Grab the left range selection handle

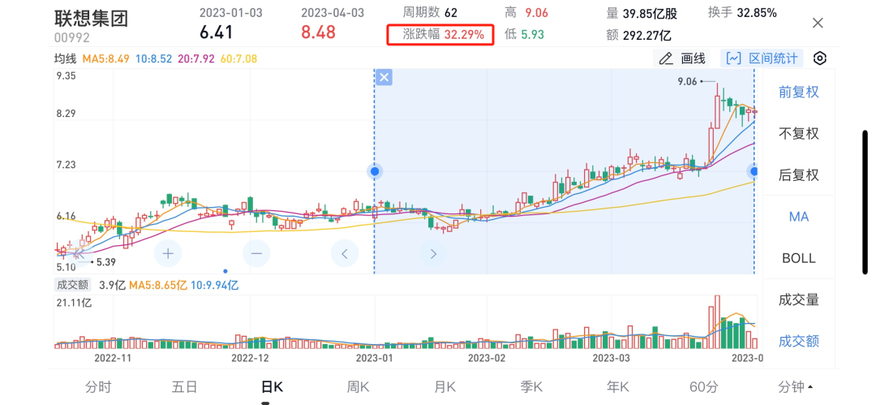pos(375,171)
